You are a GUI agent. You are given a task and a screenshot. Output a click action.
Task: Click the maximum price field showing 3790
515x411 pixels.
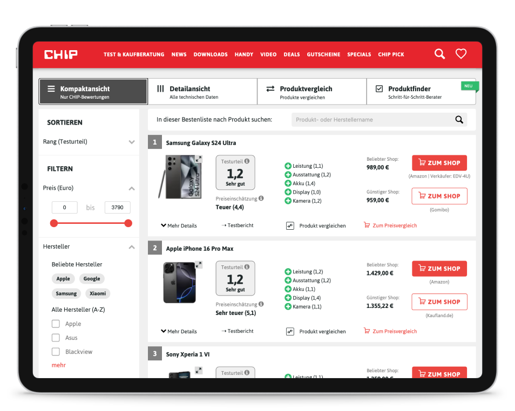point(117,208)
